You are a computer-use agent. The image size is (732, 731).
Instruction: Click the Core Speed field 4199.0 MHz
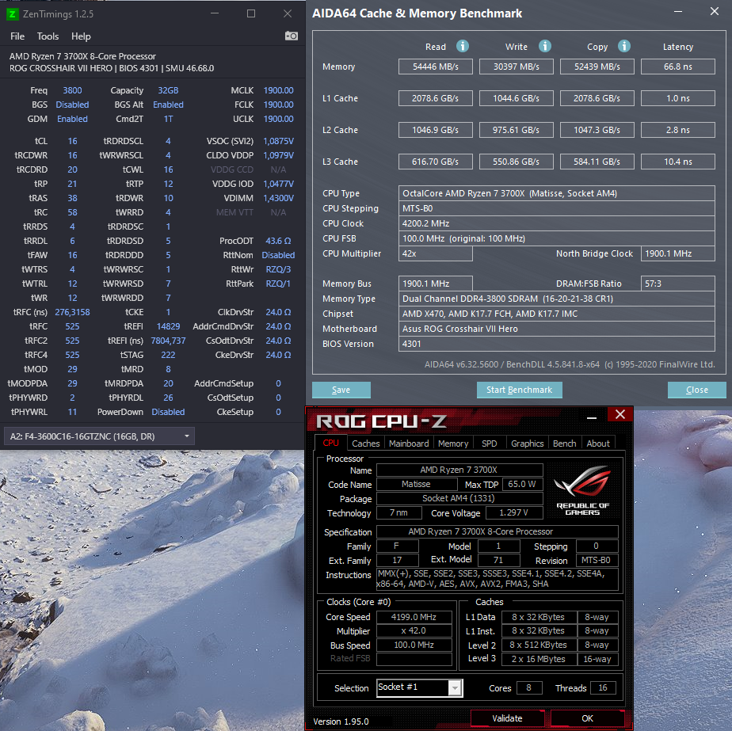point(414,617)
